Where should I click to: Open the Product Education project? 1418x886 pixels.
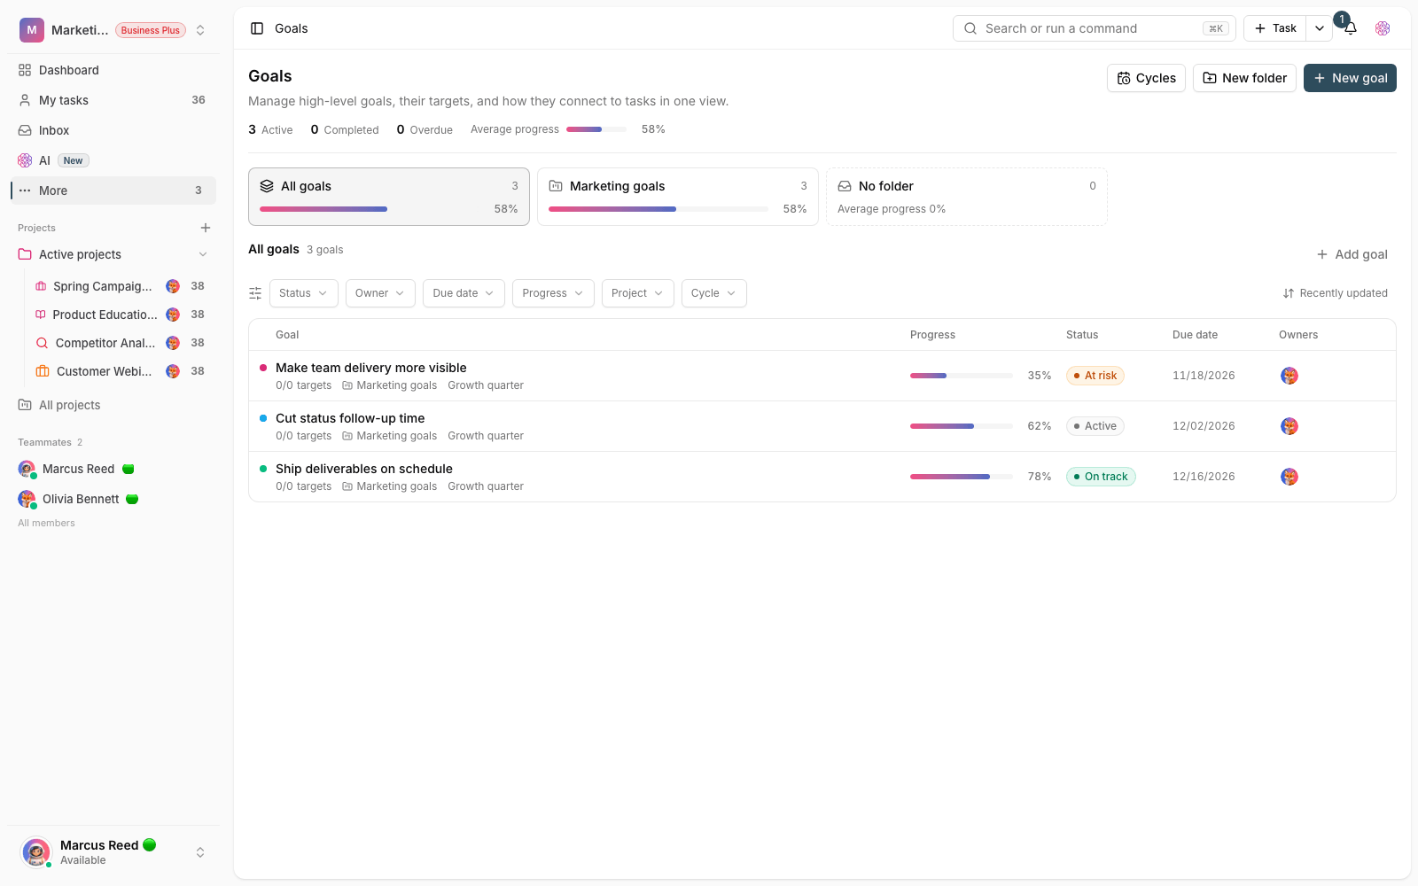[121, 315]
